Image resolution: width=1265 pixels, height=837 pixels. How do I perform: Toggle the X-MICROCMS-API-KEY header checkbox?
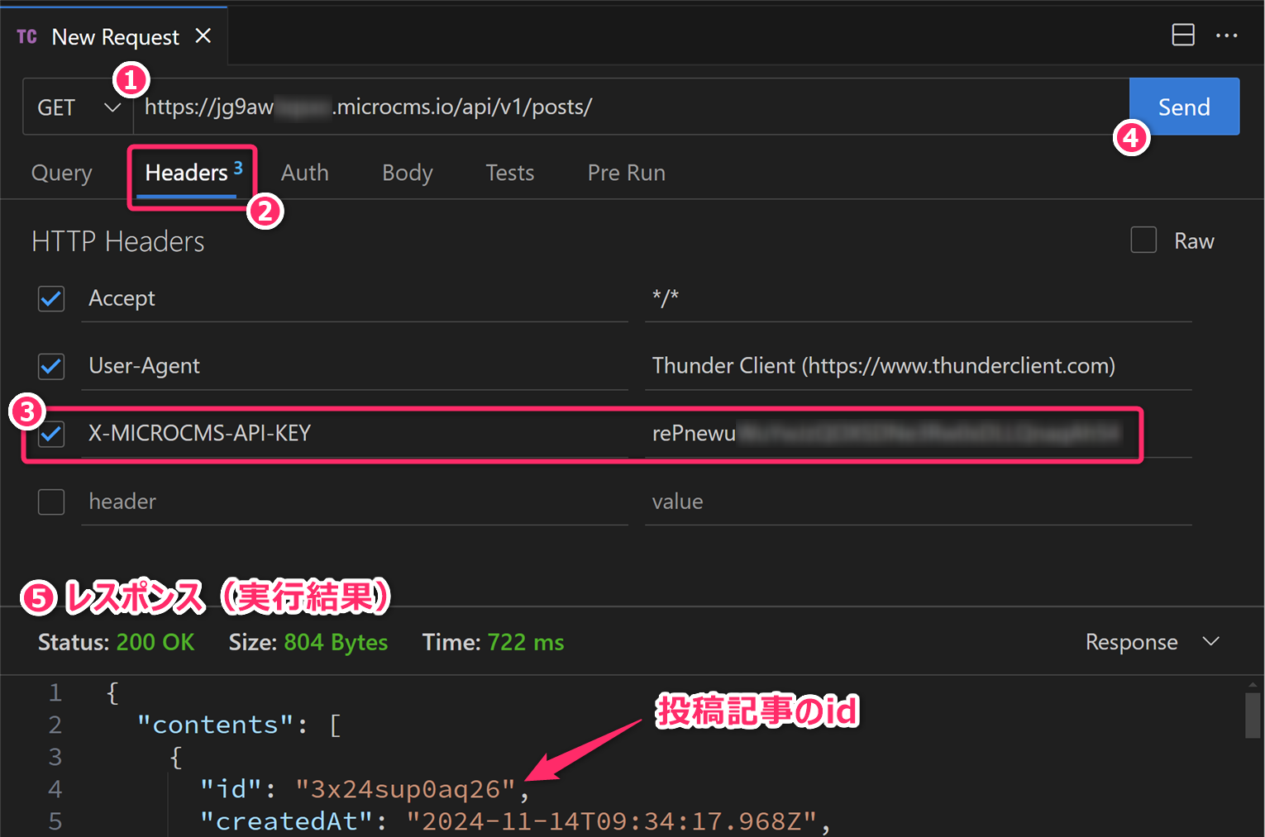point(51,434)
